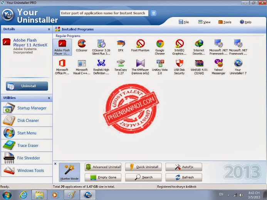The image size is (267, 200).
Task: Click the Empty Gone button
Action: pyautogui.click(x=103, y=177)
